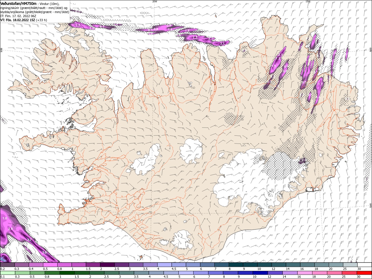
Task: Click the '0.2' label on the upper legend
Action: [x=2, y=269]
